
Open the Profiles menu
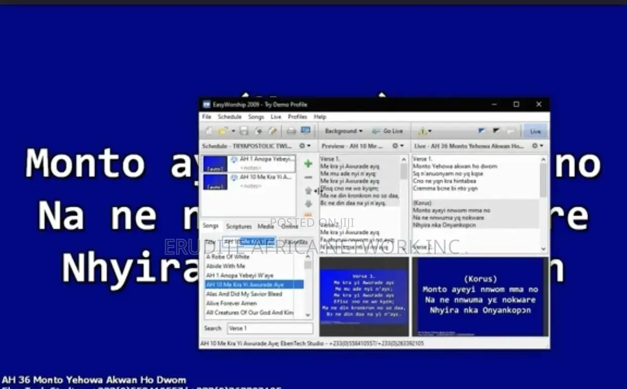[297, 117]
